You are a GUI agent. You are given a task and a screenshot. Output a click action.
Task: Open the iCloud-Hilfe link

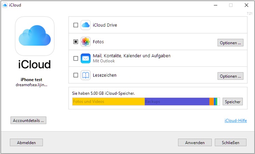(x=235, y=121)
